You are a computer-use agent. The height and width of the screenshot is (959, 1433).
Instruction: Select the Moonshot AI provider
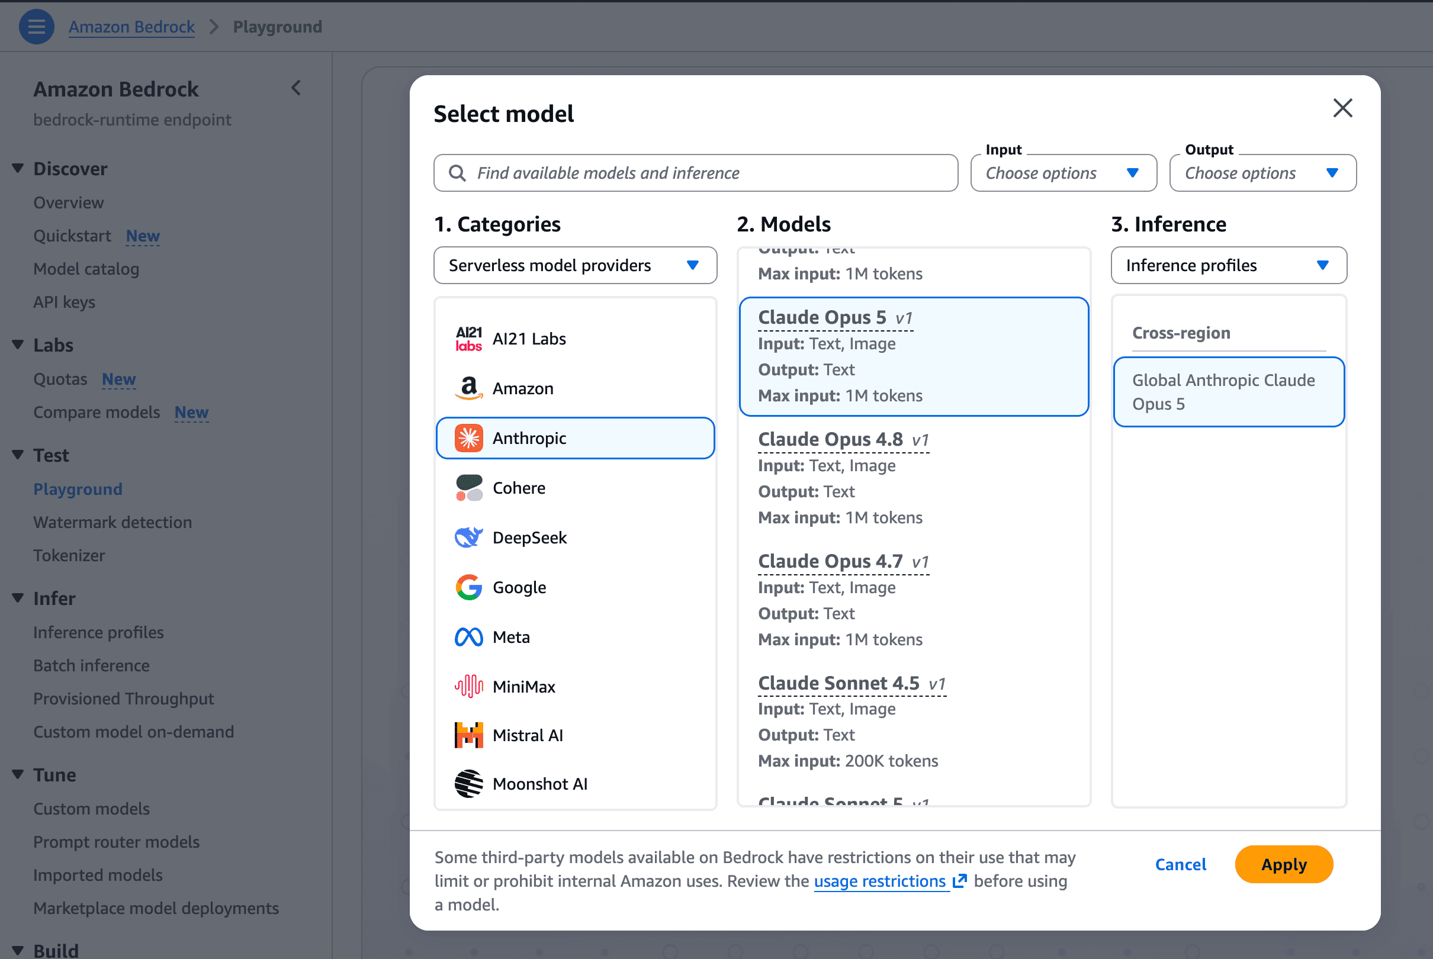[575, 784]
